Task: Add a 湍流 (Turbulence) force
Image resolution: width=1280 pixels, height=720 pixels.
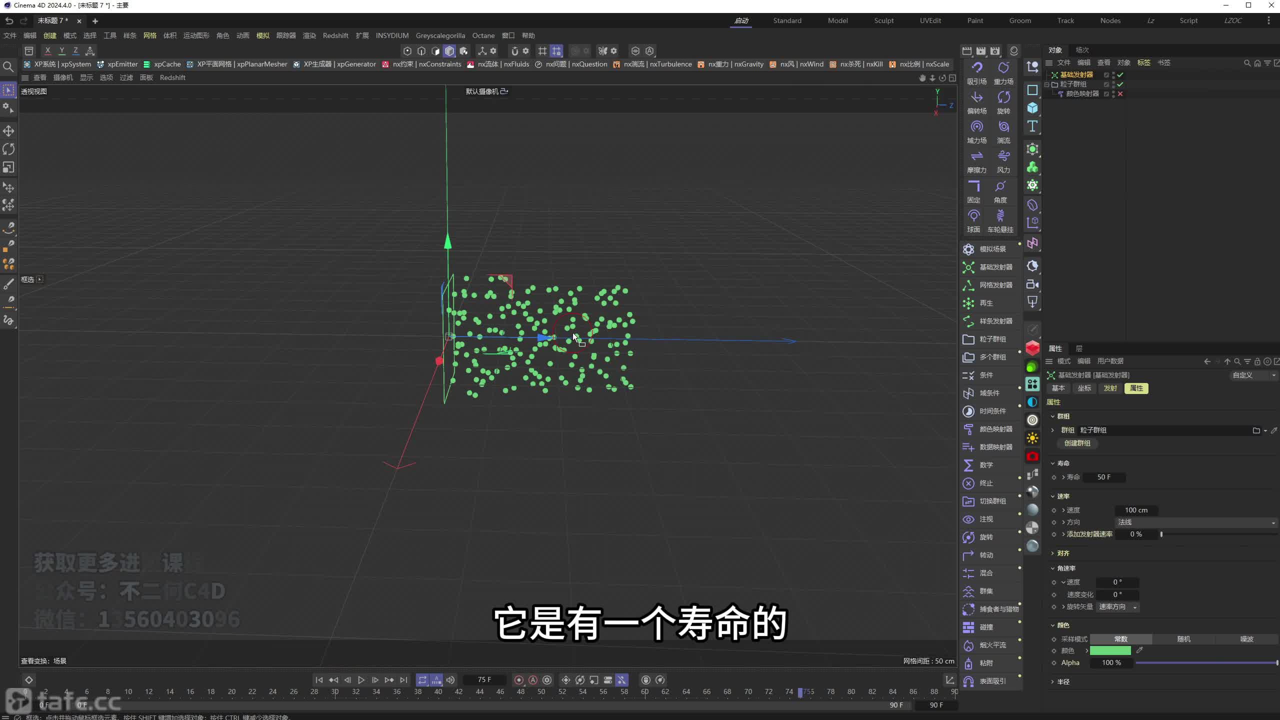Action: [x=1003, y=132]
